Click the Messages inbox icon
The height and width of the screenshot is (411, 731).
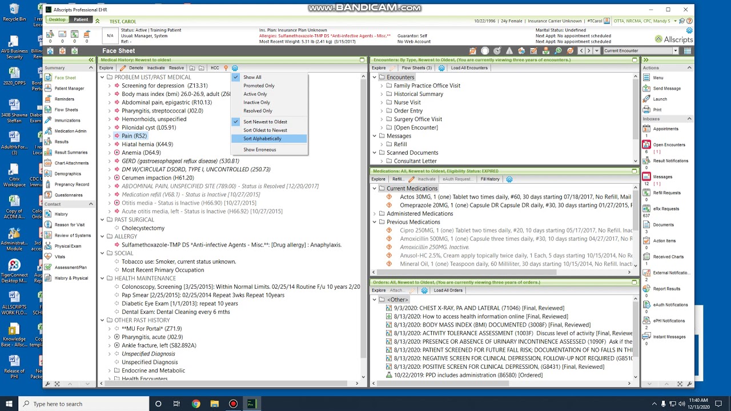click(646, 177)
